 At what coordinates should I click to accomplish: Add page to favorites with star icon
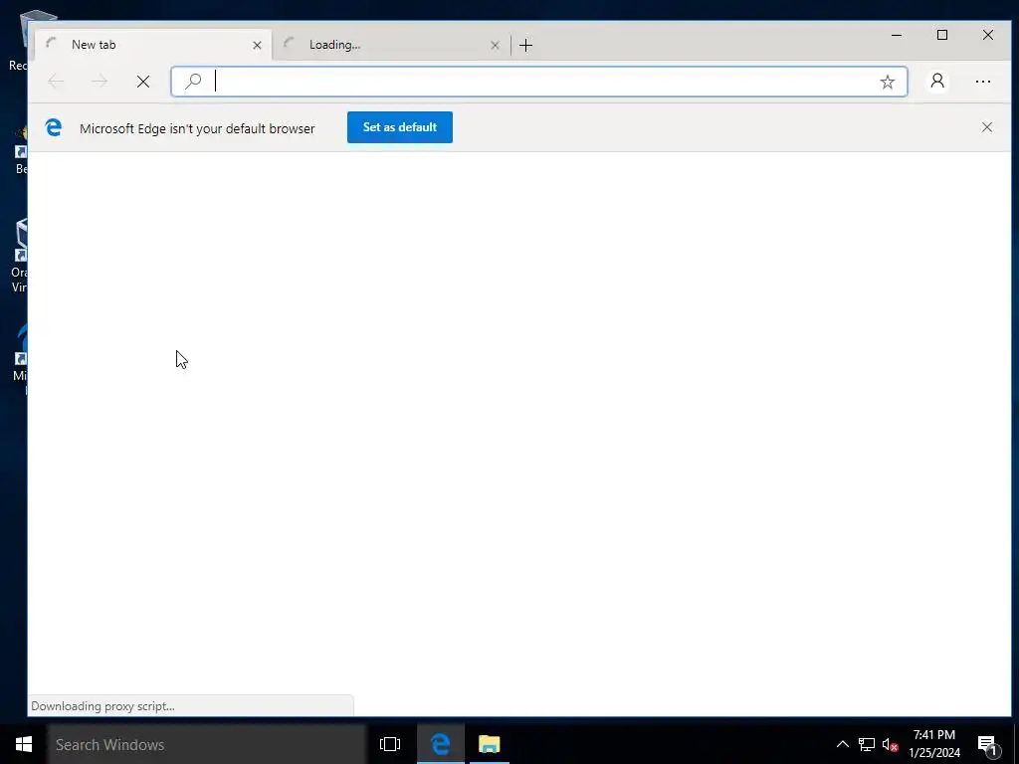[887, 82]
